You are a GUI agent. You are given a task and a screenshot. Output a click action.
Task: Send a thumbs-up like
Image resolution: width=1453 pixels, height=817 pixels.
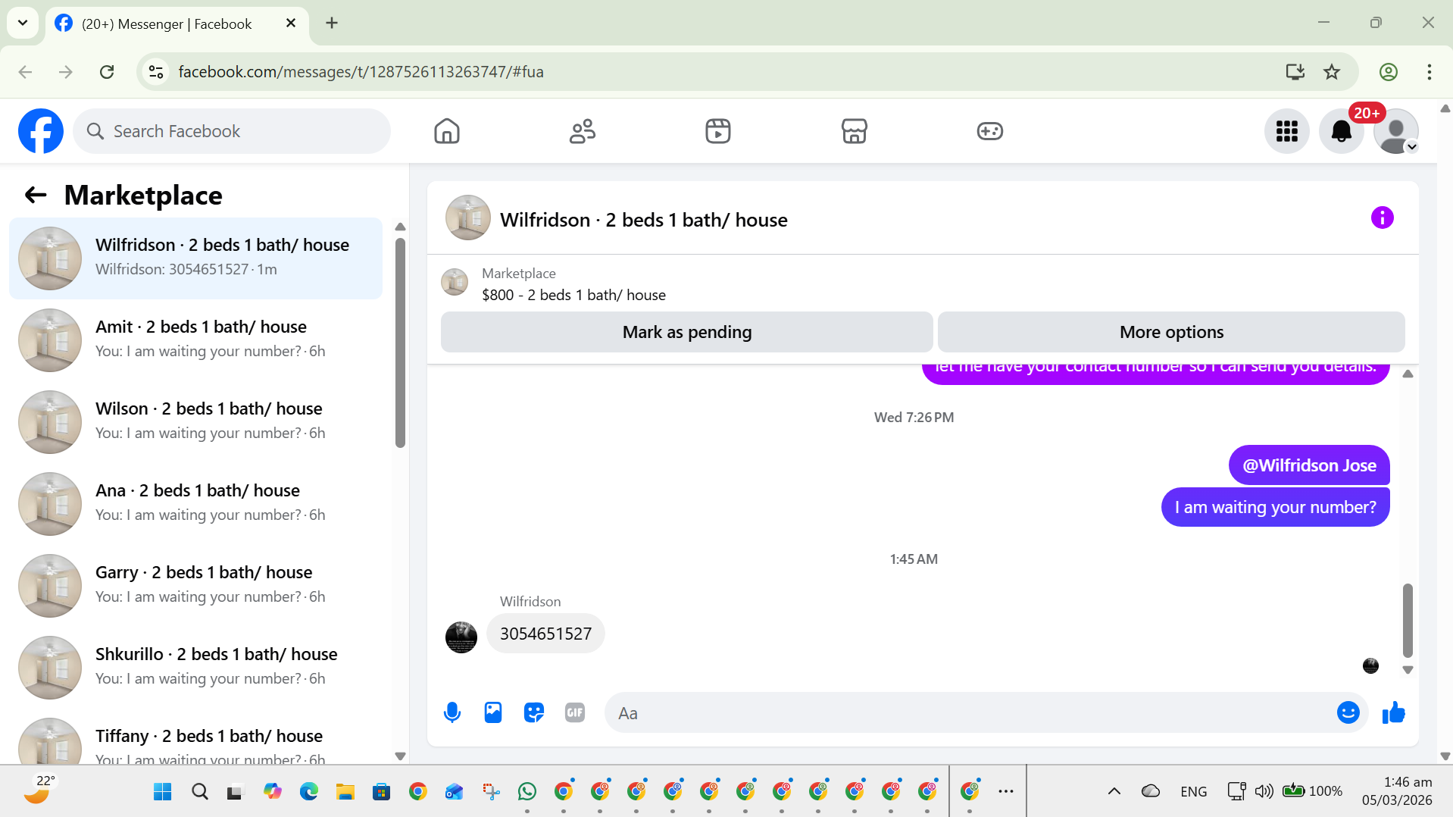(x=1394, y=713)
